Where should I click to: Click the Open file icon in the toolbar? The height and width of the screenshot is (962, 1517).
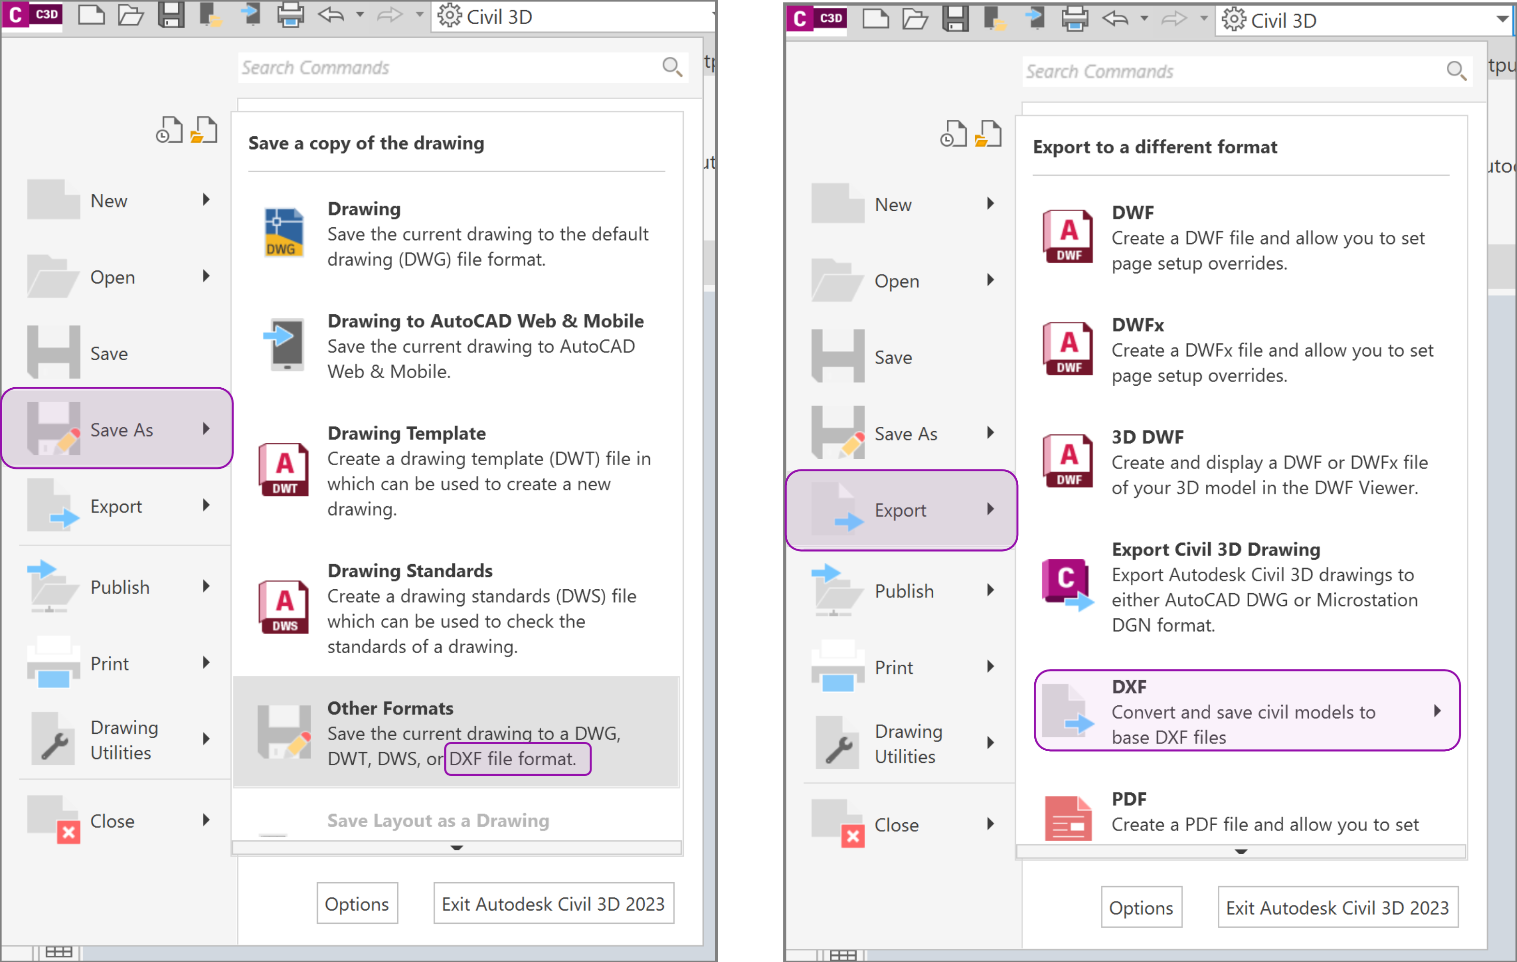(131, 15)
